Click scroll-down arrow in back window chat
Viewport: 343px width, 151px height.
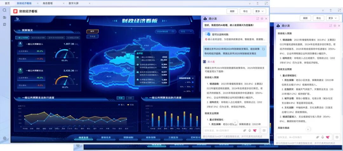coord(308,129)
